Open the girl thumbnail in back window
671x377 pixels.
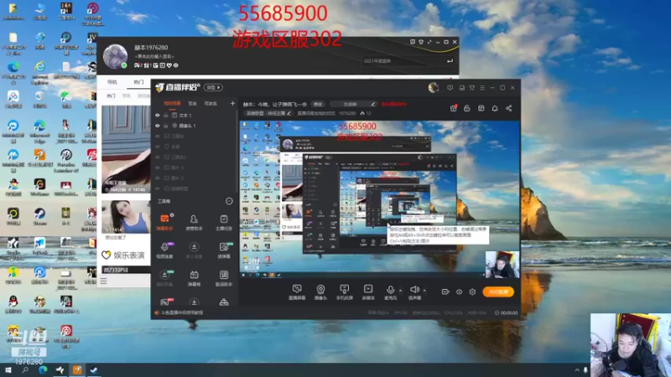pyautogui.click(x=126, y=217)
